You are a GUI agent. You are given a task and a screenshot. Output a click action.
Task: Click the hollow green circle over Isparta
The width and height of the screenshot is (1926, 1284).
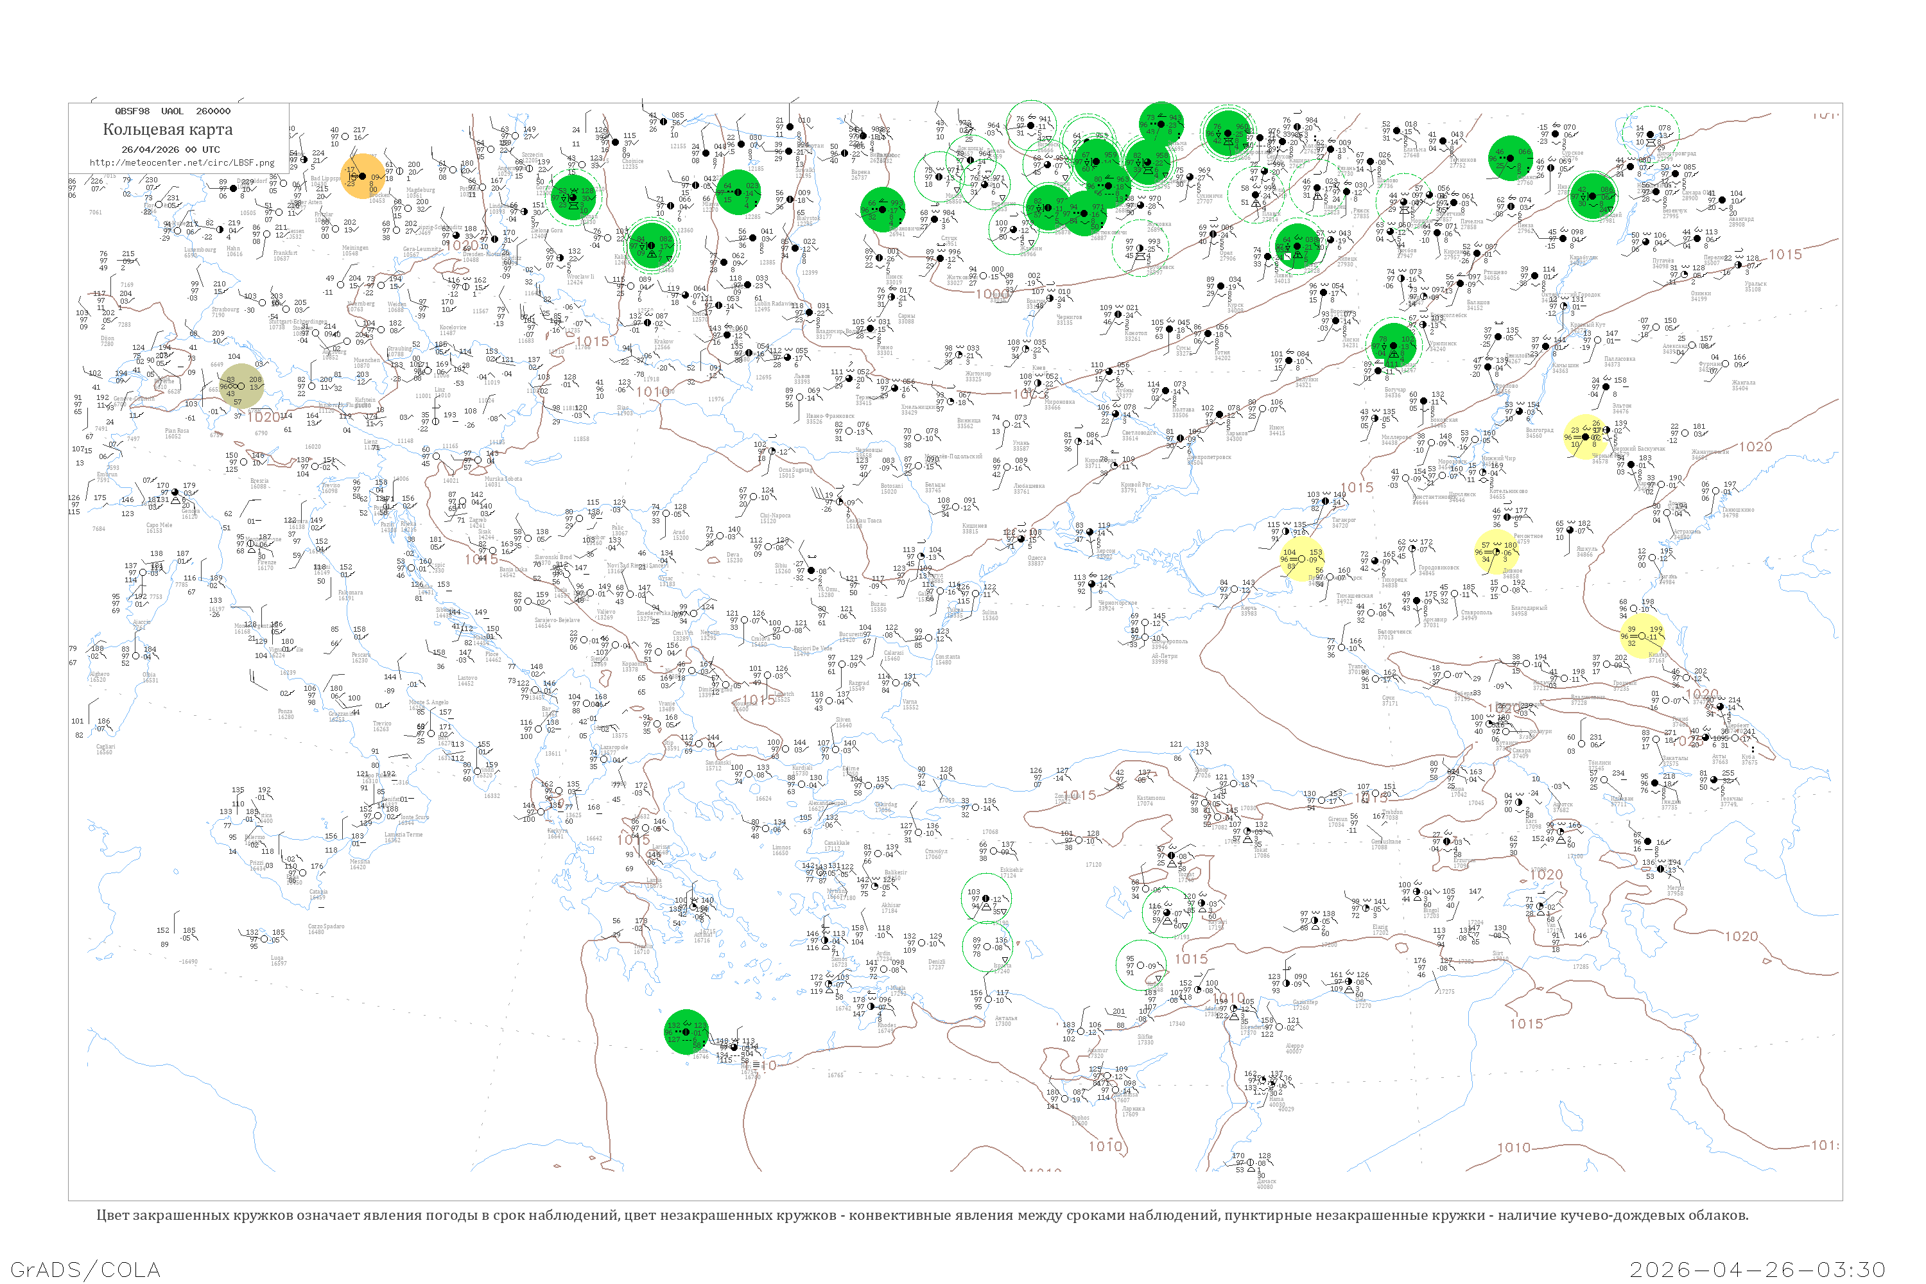tap(987, 948)
